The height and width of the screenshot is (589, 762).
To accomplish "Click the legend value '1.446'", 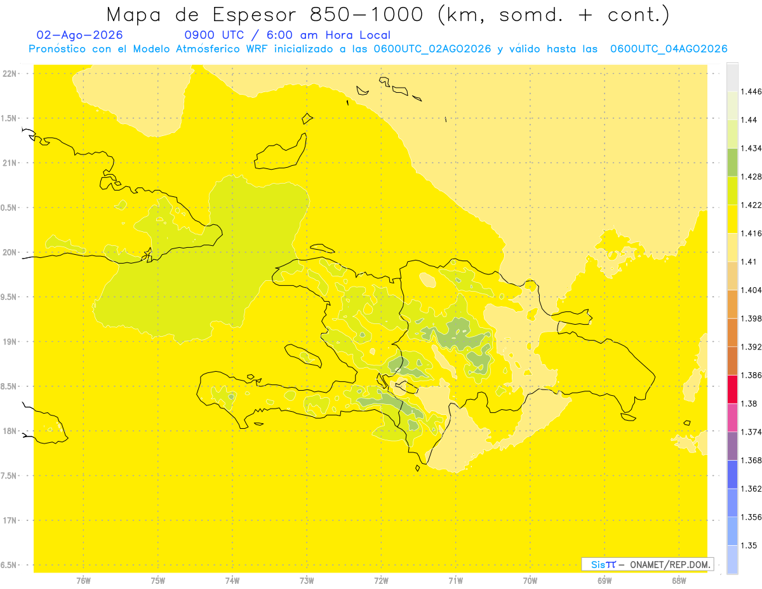I will 751,91.
